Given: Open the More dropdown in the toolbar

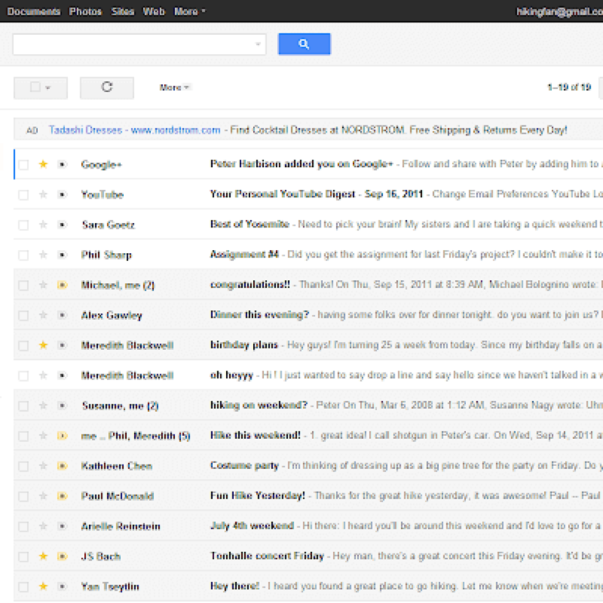Looking at the screenshot, I should tap(174, 87).
